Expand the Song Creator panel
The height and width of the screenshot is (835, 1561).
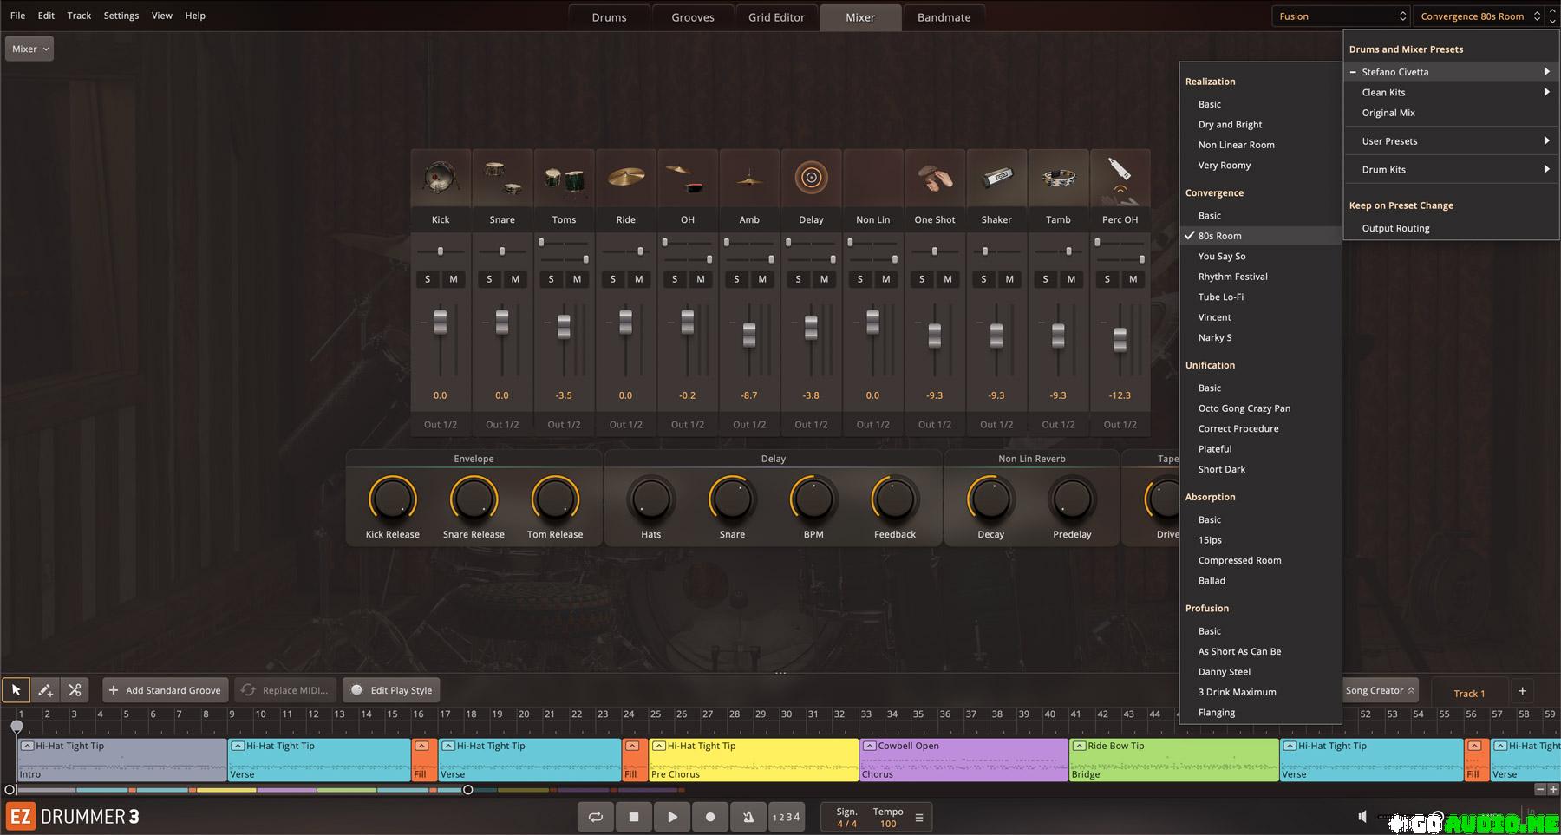click(1380, 690)
